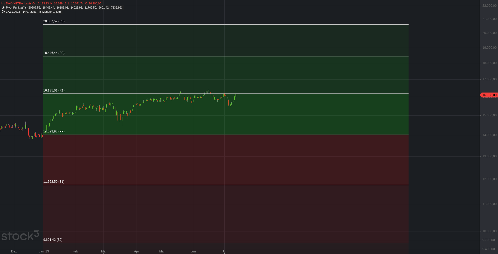Click the candlestick icon beside DAX
Image resolution: width=498 pixels, height=254 pixels.
[x=3, y=3]
